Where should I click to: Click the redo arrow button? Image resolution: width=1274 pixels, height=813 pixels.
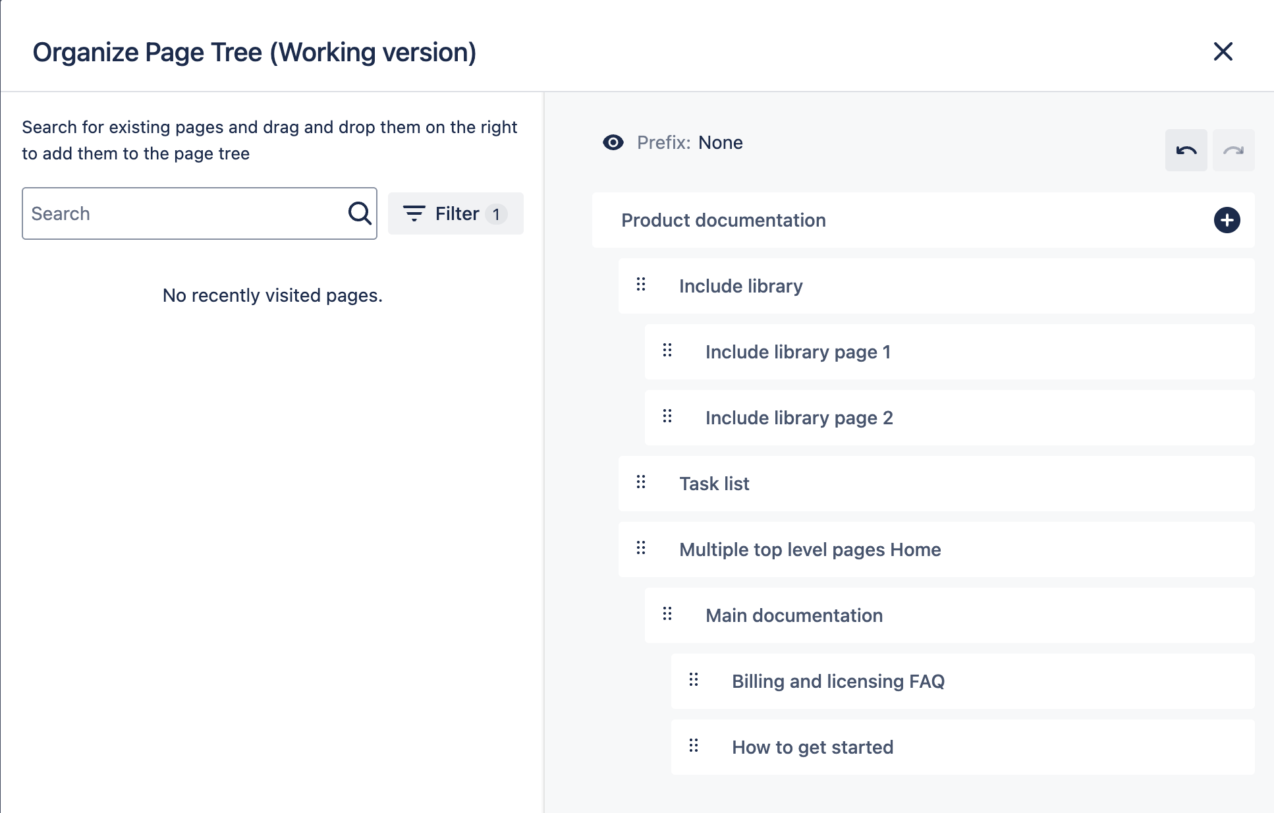(1233, 150)
